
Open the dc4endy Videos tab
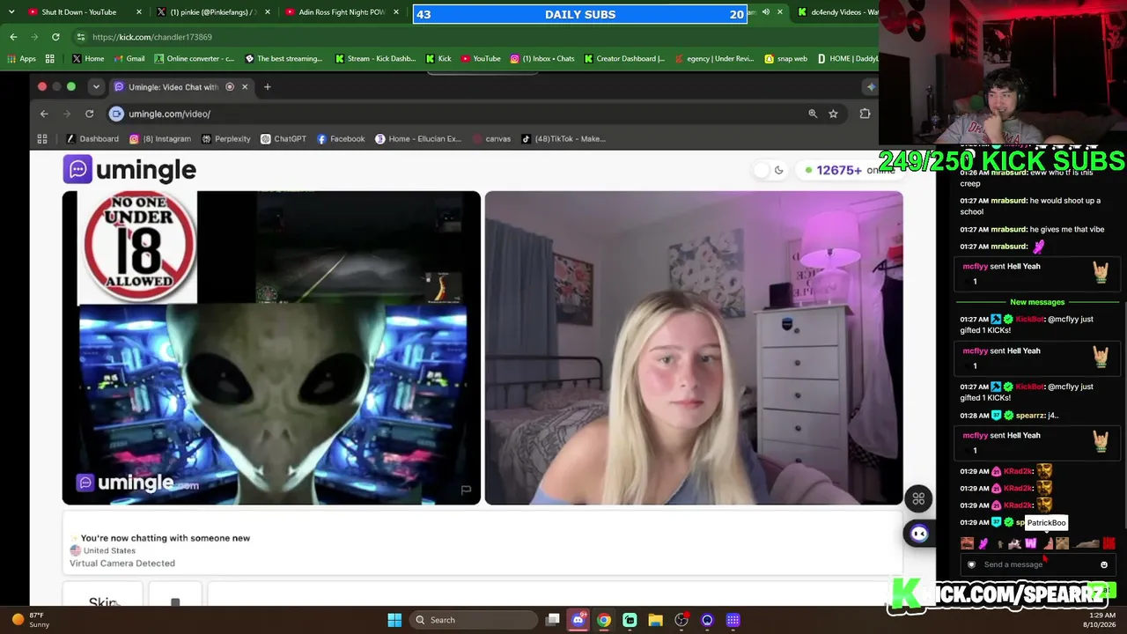836,12
